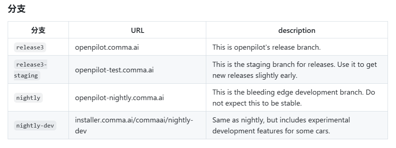Click the openpilot.comma.ai URL text
Viewport: 396px width, 148px height.
[x=107, y=47]
